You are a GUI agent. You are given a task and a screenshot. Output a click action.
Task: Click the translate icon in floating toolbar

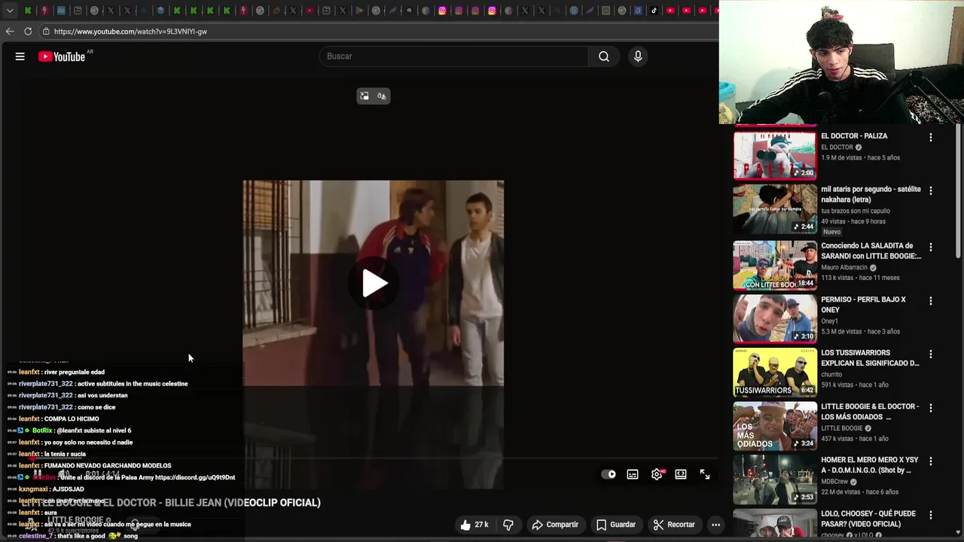coord(382,96)
